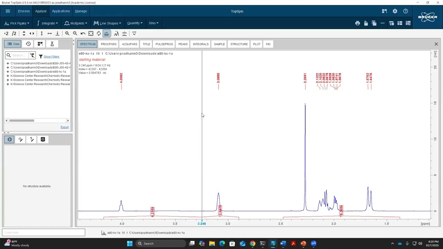
Task: Open the three-dot more options menu
Action: tap(382, 23)
